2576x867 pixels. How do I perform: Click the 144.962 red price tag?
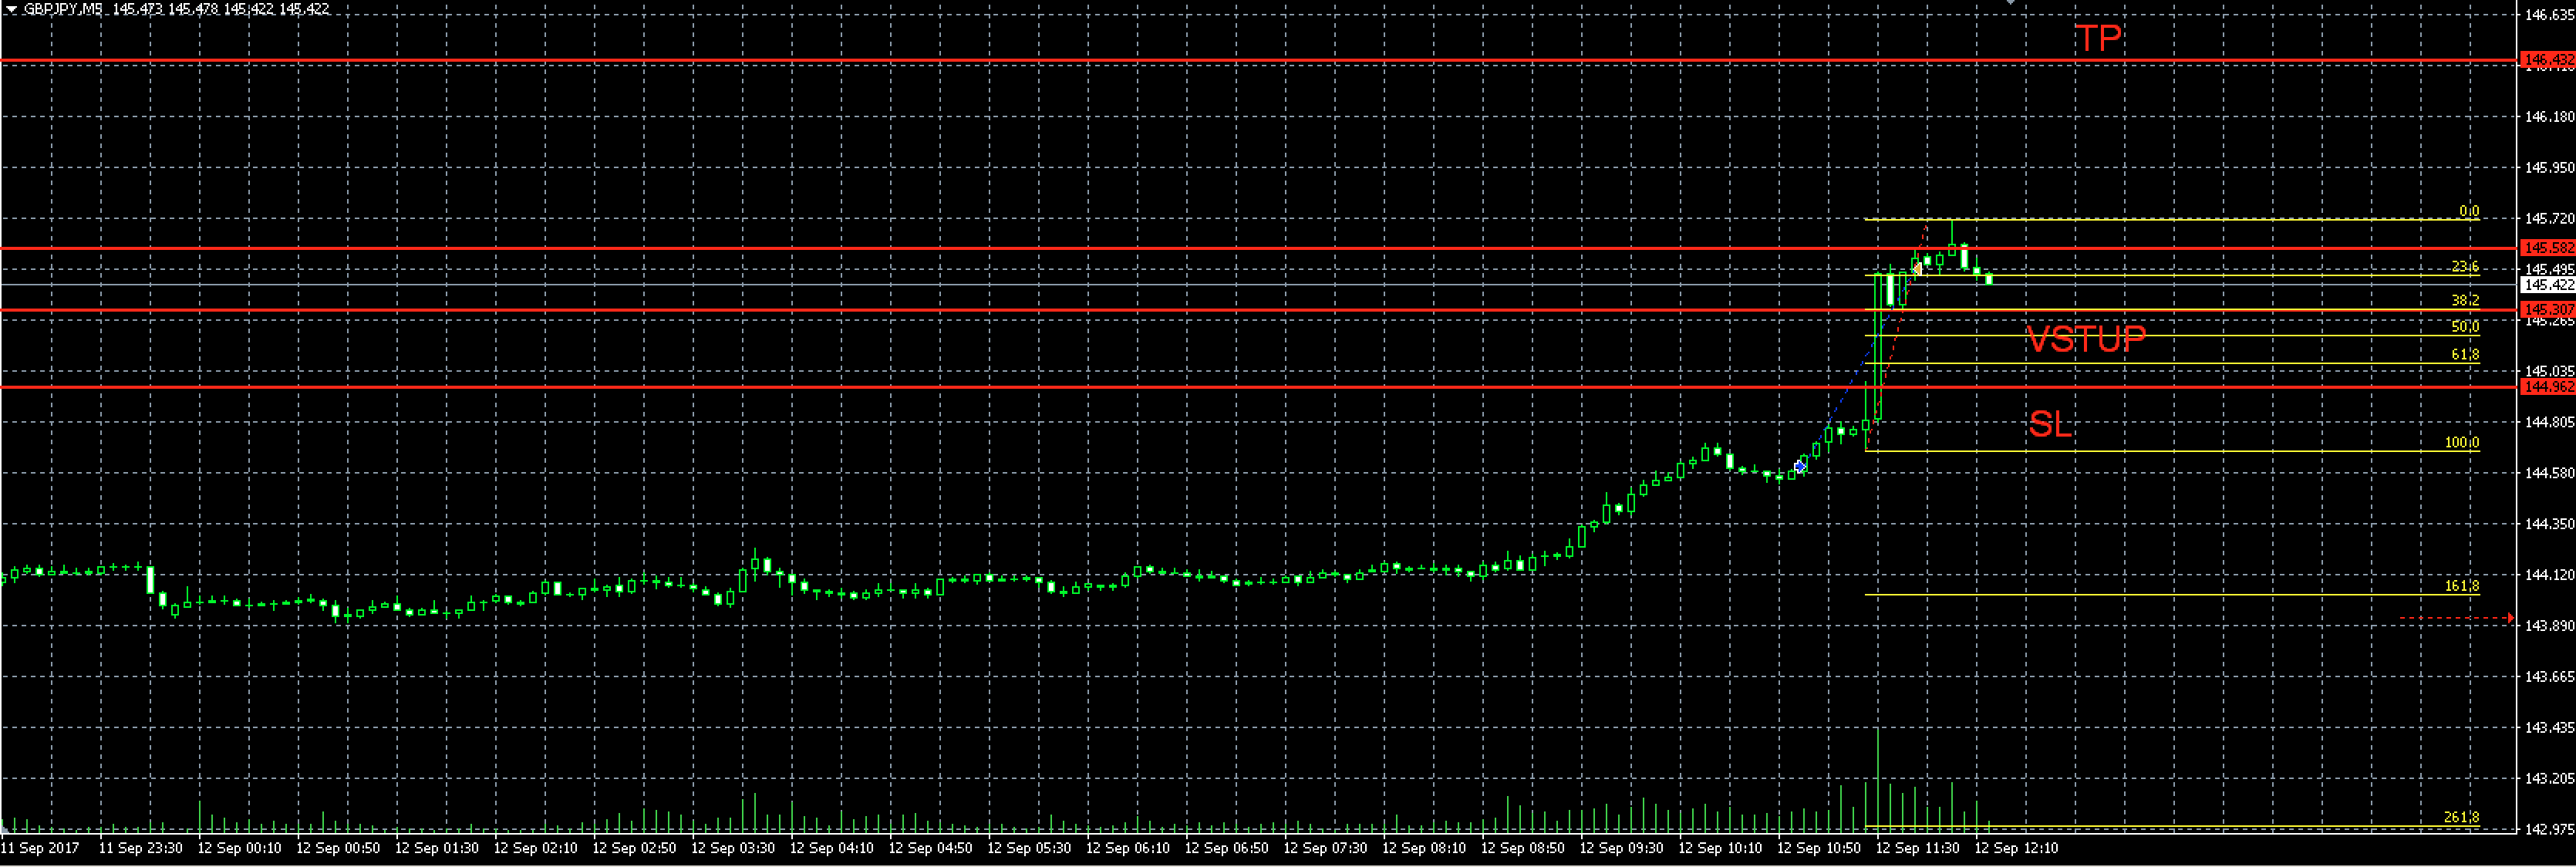(2547, 387)
